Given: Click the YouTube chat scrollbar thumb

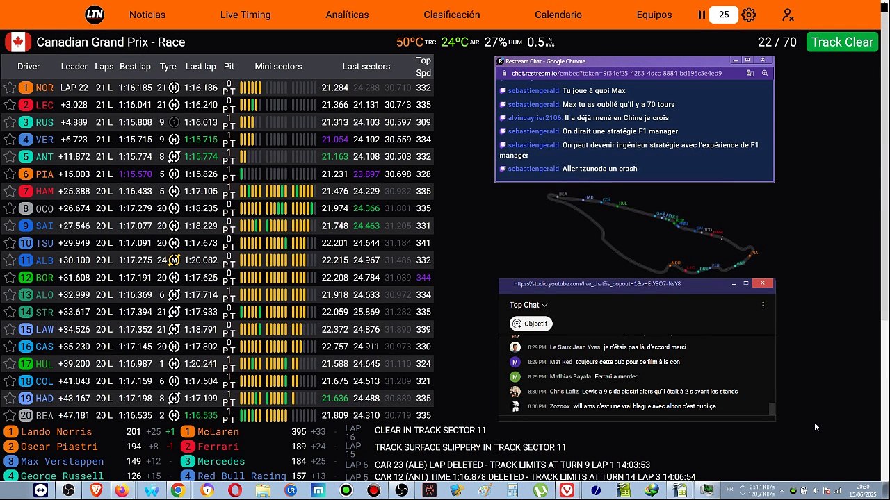Looking at the screenshot, I should coord(772,409).
